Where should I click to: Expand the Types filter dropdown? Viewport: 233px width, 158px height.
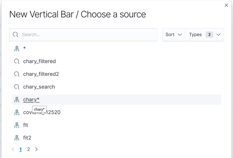tap(204, 35)
